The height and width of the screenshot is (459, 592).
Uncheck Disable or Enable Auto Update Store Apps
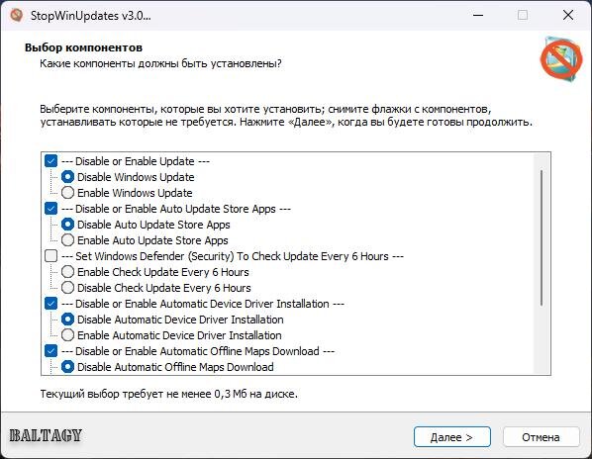click(50, 209)
